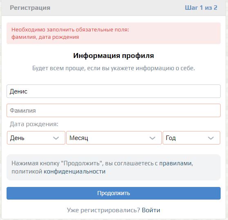This screenshot has height=220, width=228.
Task: Click the Регистрация header title
Action: 30,8
